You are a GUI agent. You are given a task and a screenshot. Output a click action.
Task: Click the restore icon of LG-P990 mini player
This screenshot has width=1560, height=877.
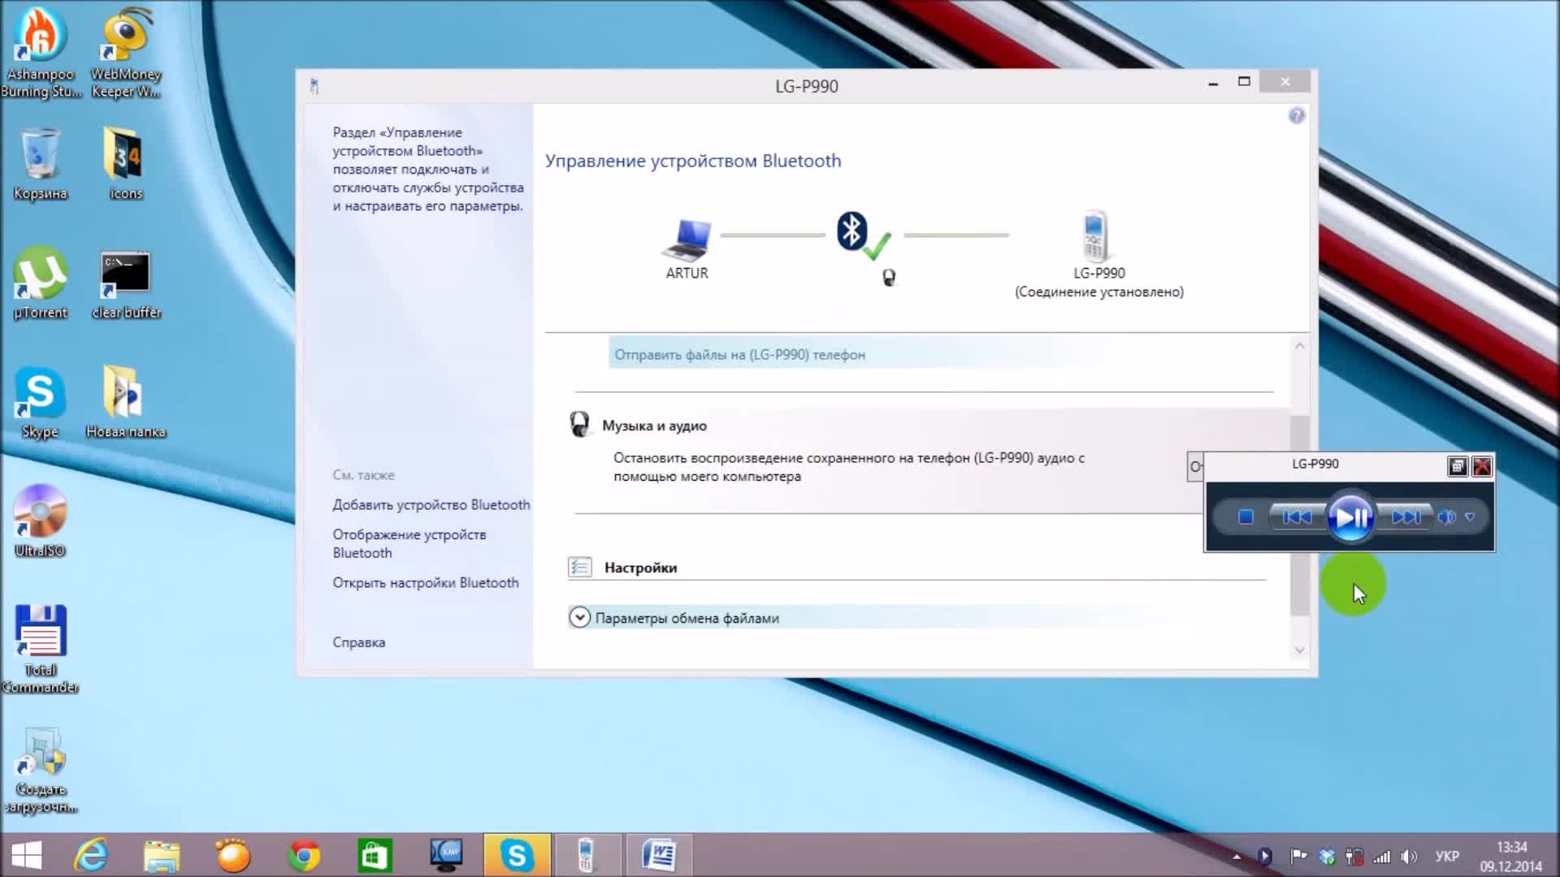[1458, 466]
